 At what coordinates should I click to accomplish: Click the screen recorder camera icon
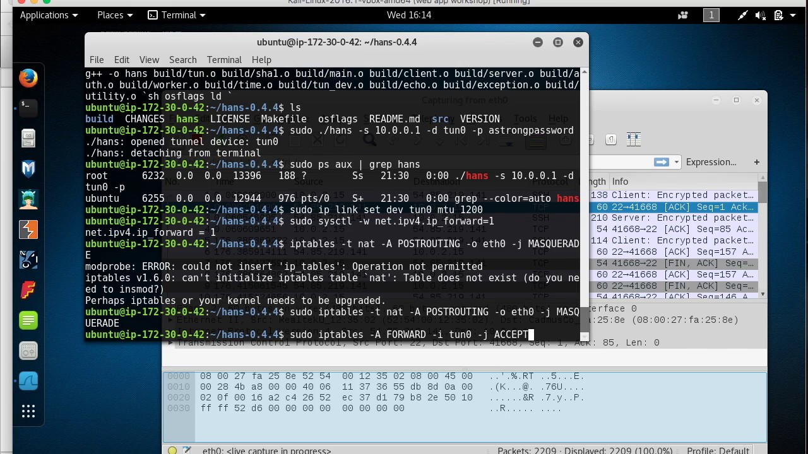683,15
